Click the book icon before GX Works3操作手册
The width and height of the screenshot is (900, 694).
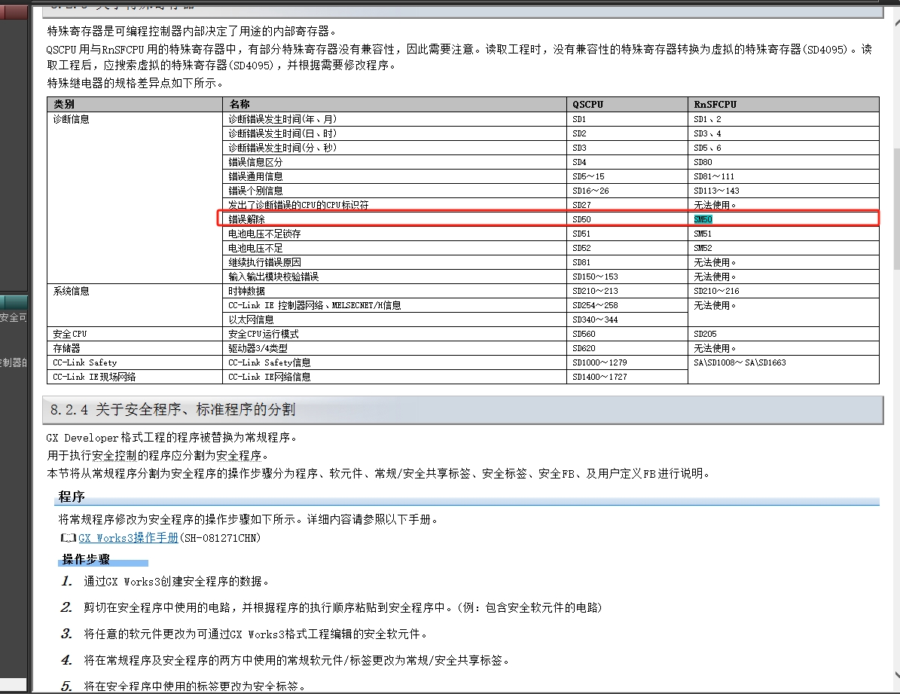[x=68, y=538]
